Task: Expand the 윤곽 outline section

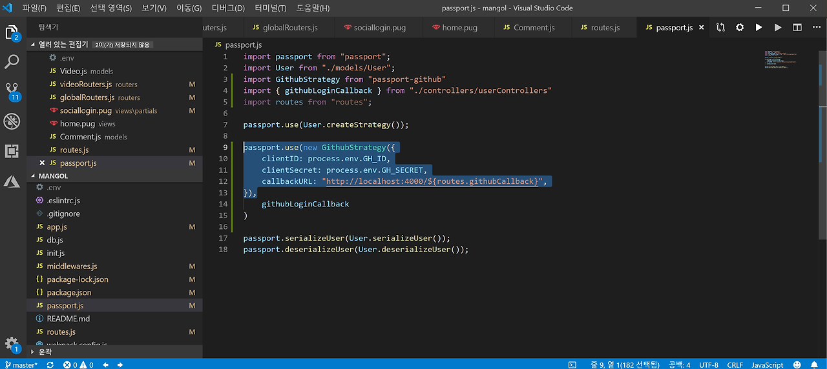Action: pyautogui.click(x=114, y=352)
